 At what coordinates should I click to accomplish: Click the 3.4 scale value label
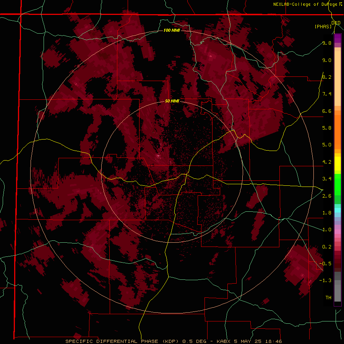[327, 179]
